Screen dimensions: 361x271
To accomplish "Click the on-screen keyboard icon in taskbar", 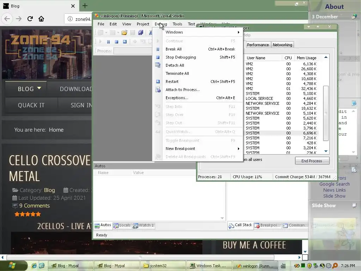I will tap(283, 266).
